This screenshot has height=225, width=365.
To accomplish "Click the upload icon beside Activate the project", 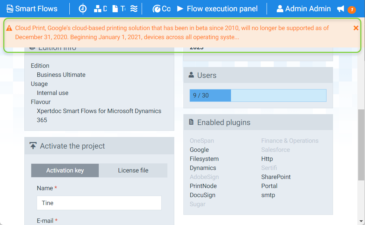I will click(33, 146).
